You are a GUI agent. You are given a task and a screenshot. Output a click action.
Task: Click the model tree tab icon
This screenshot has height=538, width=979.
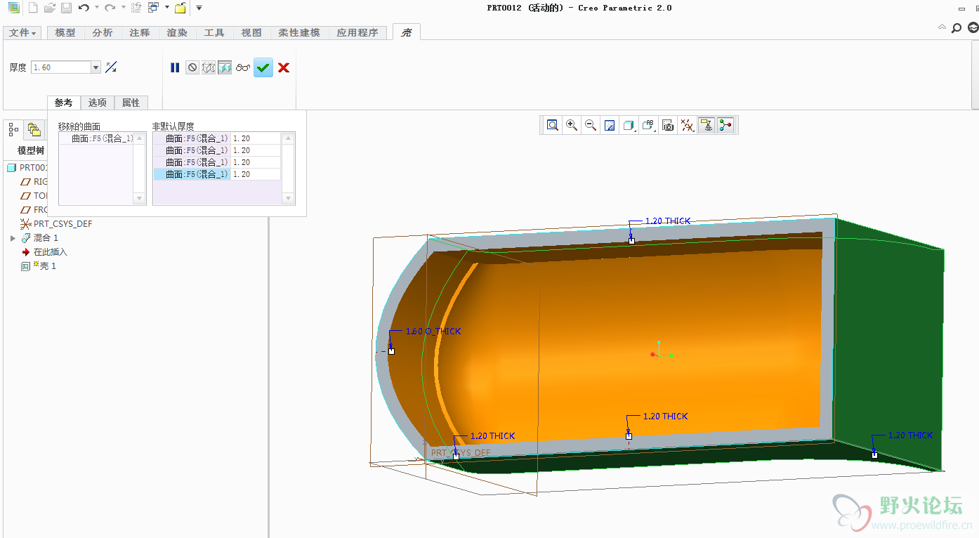13,129
